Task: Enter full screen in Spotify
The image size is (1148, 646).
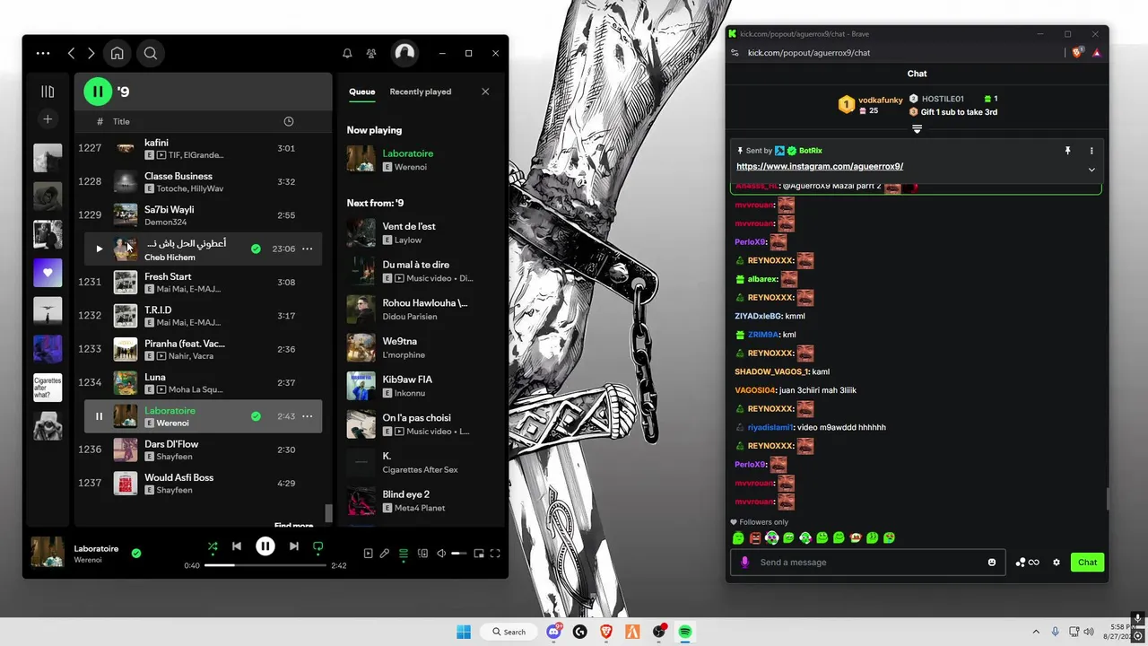Action: (x=495, y=554)
